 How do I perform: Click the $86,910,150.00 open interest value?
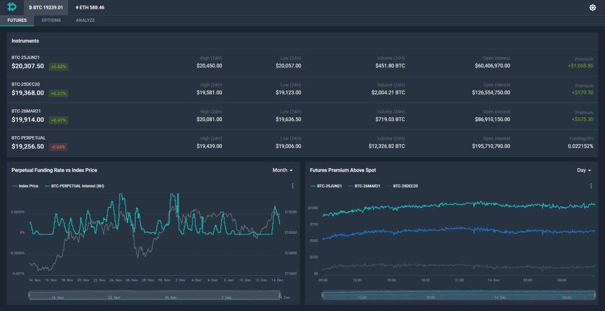(492, 119)
